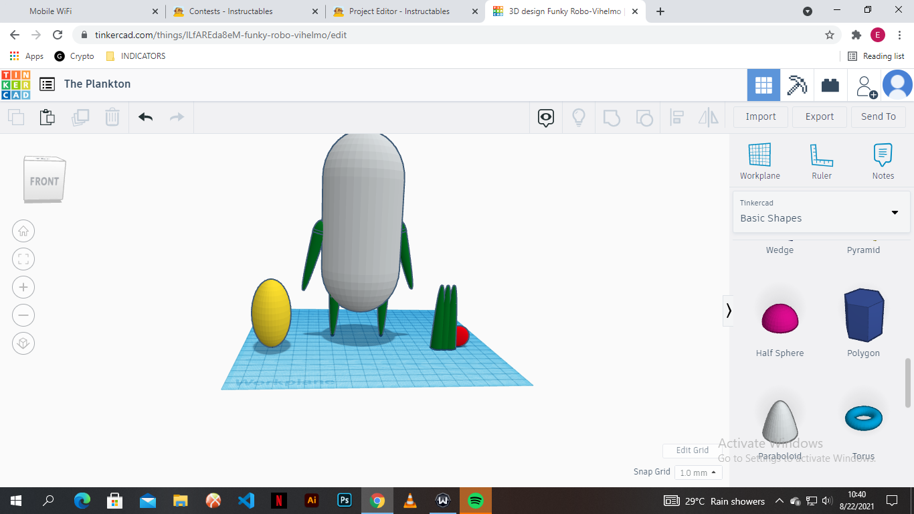This screenshot has height=514, width=914.
Task: Toggle orthographic perspective view icon
Action: tap(23, 343)
